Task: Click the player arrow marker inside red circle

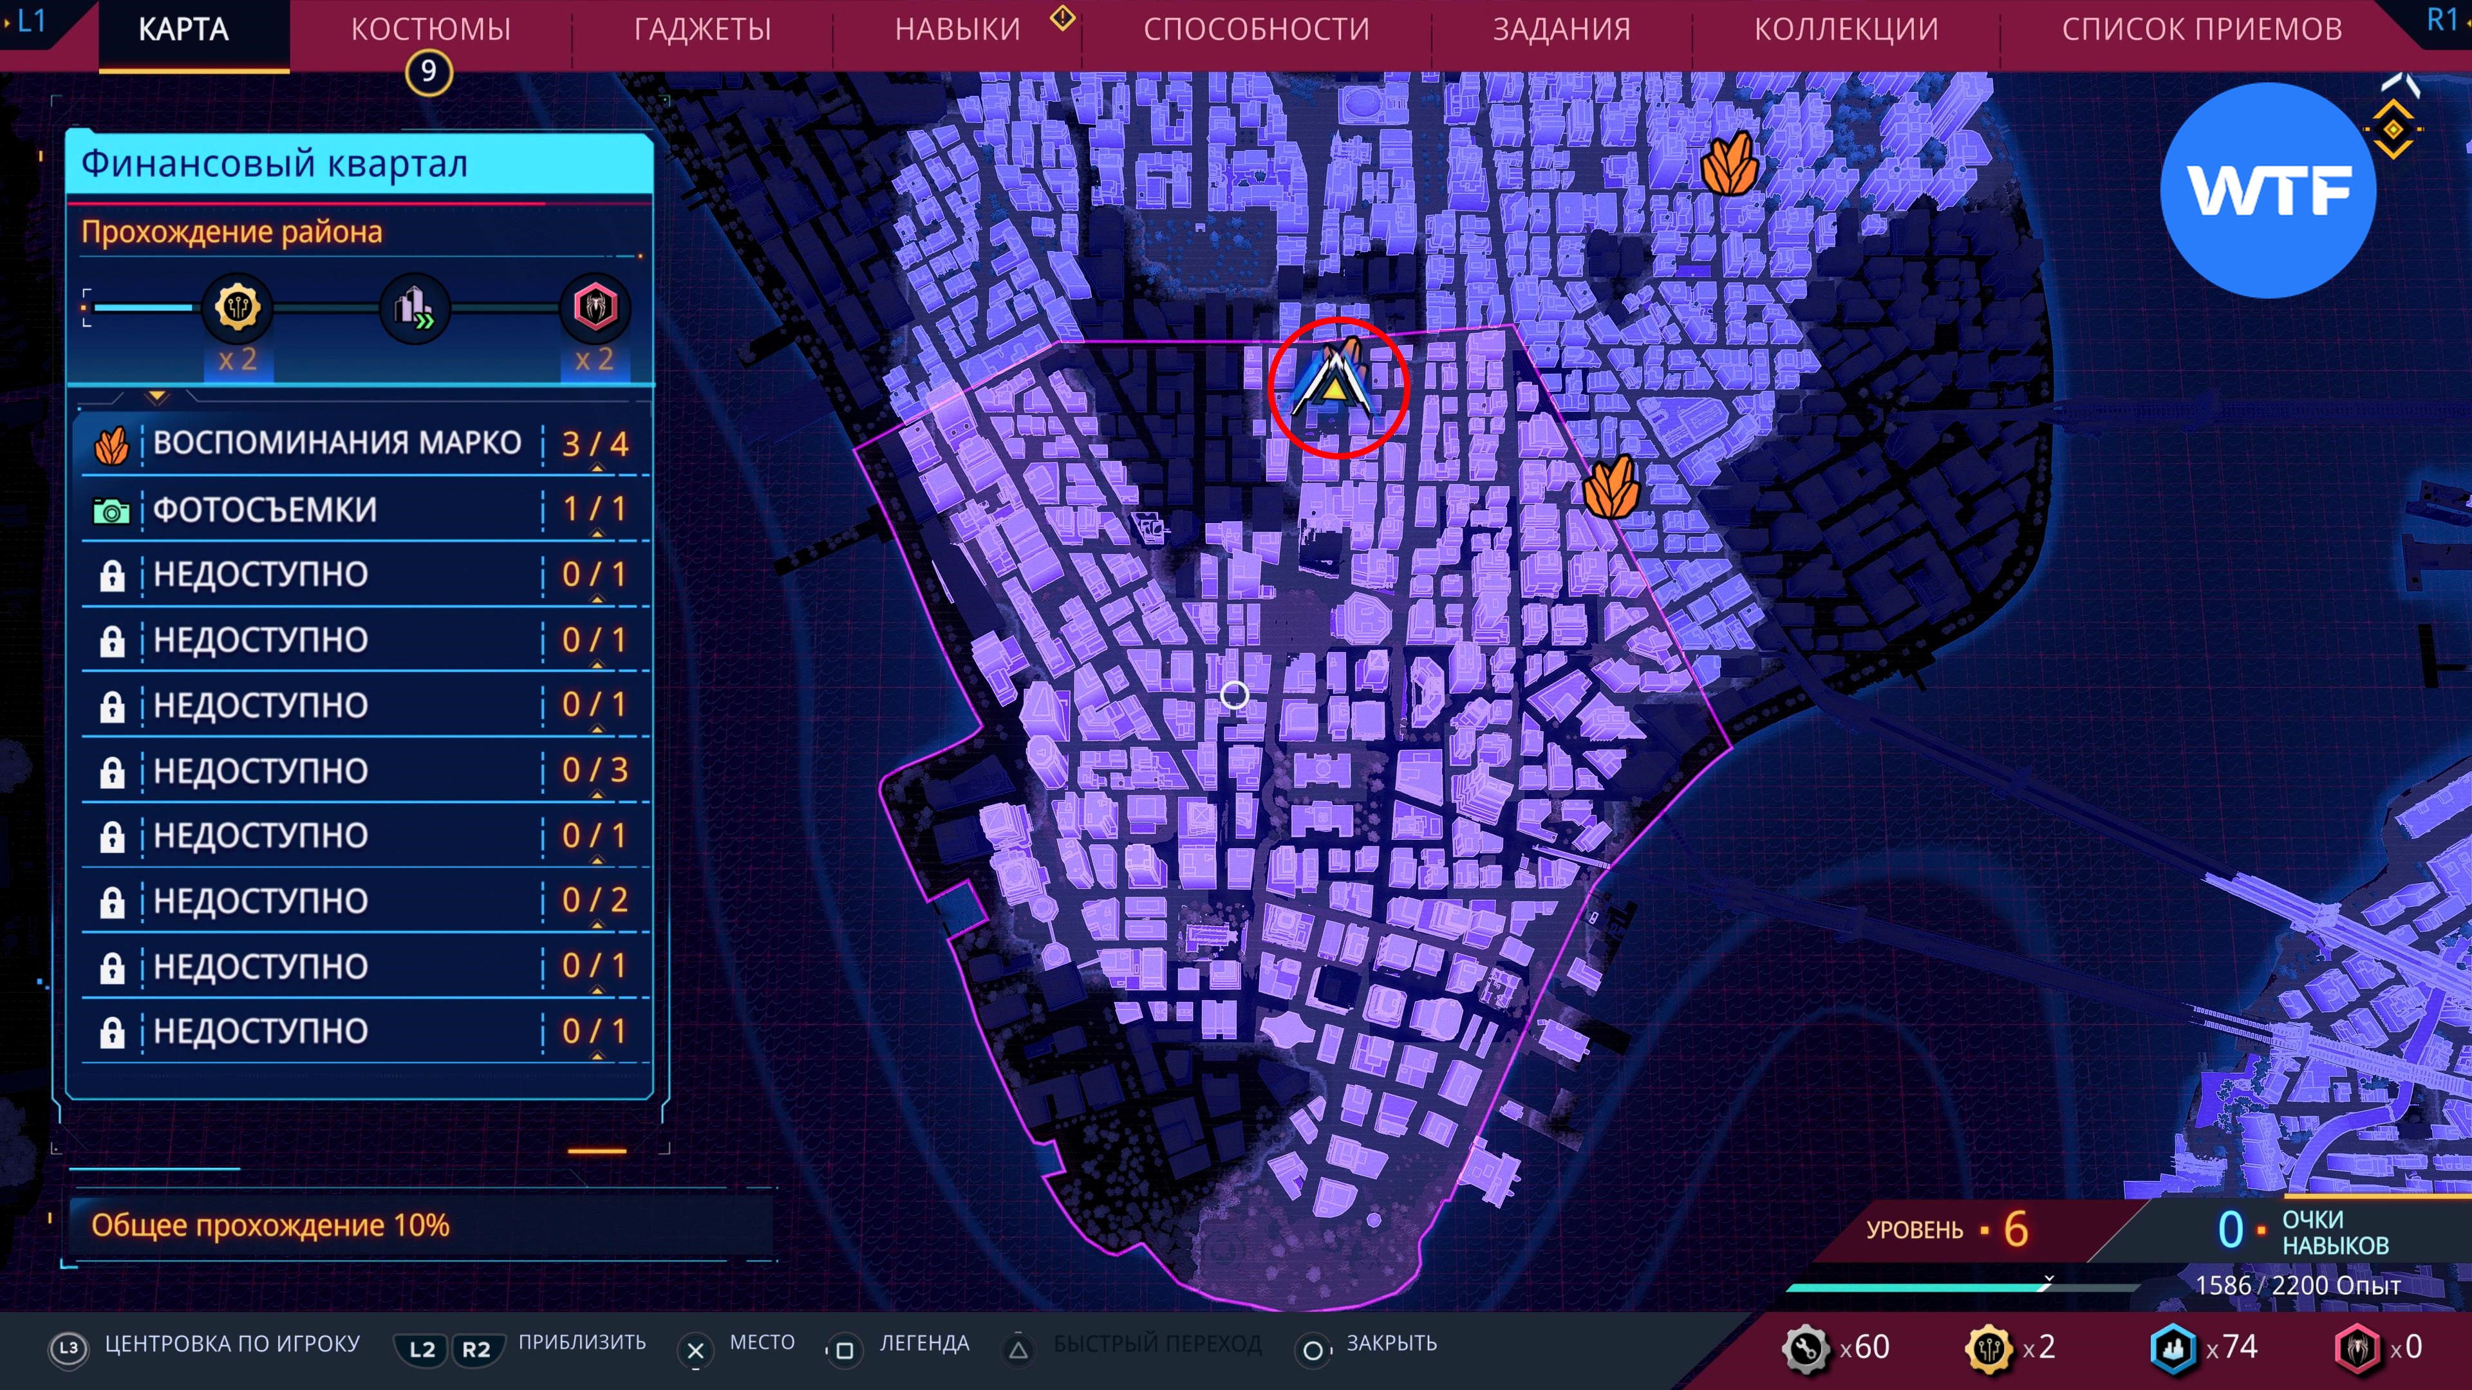Action: click(1335, 385)
